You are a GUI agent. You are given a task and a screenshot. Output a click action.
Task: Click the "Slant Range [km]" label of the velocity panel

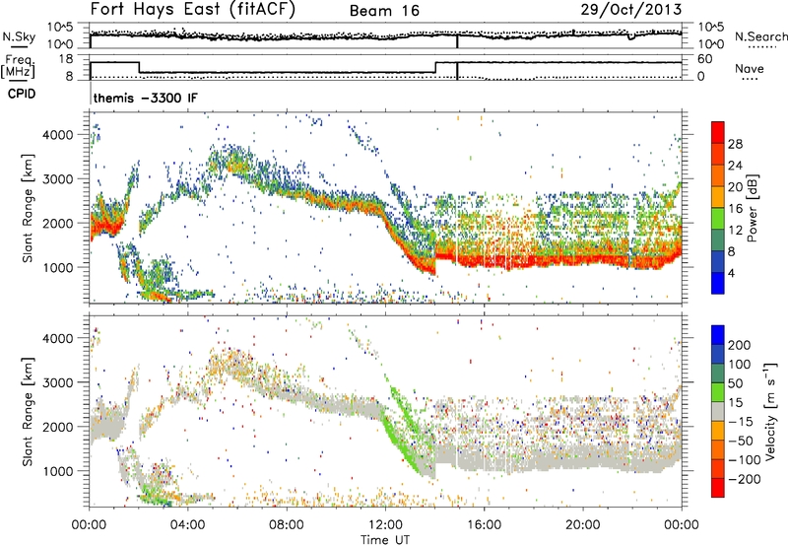28,411
